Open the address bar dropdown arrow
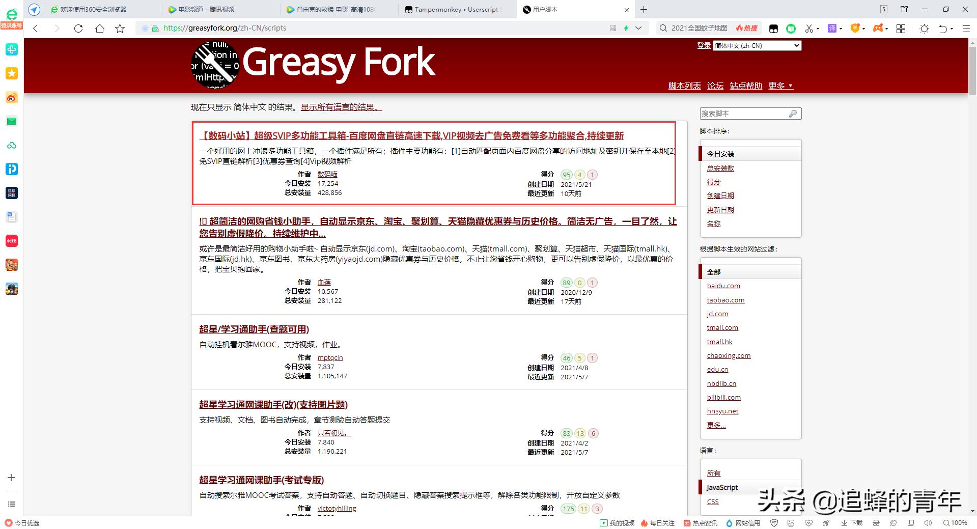Screen dimensions: 977x529 (639, 29)
